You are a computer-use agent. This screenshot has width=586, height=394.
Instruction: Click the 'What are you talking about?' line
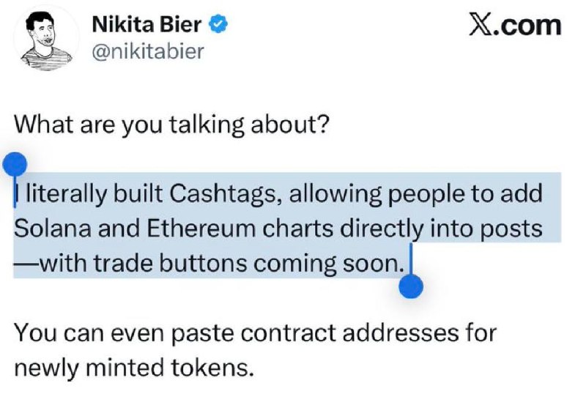172,124
